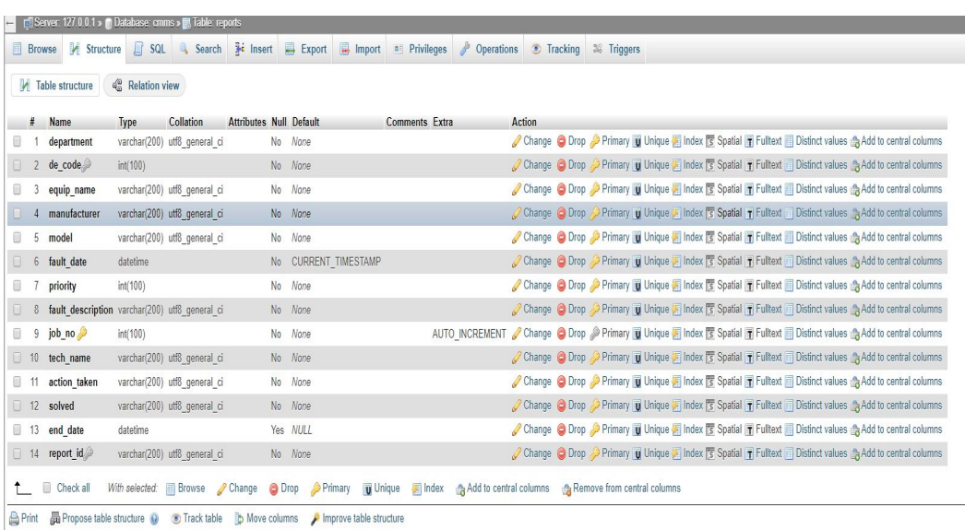
Task: Click With selected Index link
Action: click(x=434, y=489)
